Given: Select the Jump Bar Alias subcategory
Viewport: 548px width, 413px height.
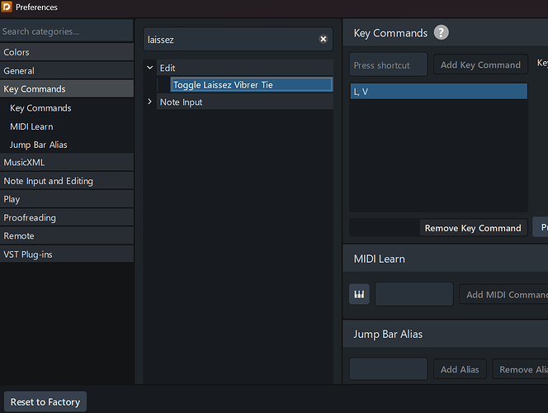Looking at the screenshot, I should pos(39,145).
